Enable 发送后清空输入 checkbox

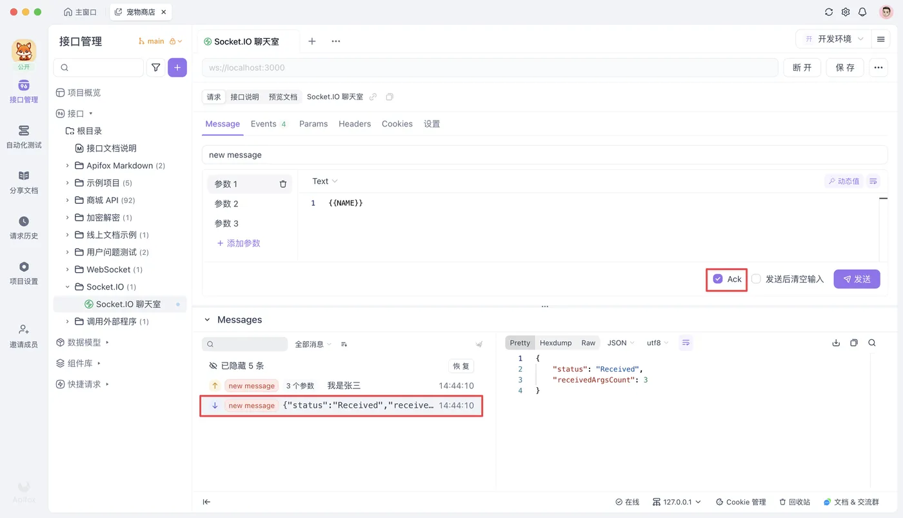(x=756, y=279)
